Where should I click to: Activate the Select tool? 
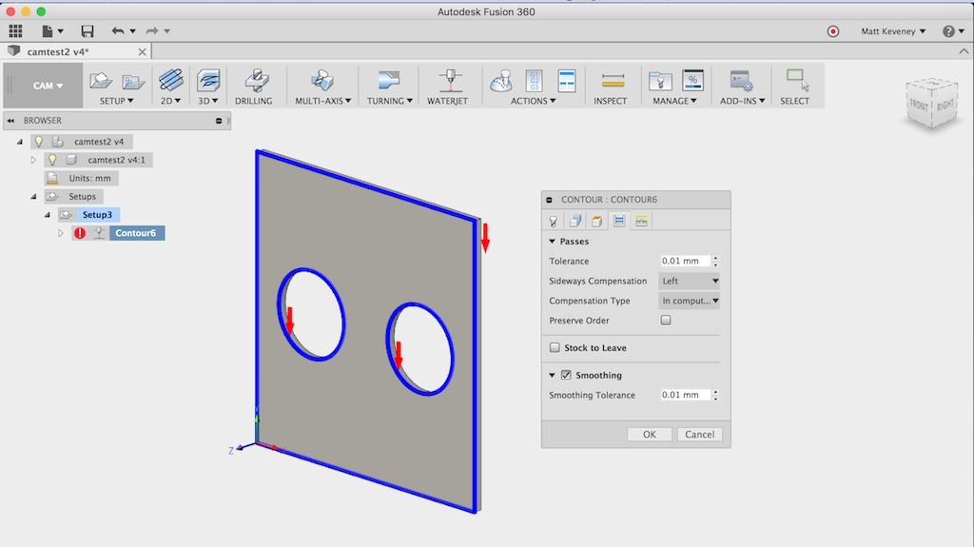coord(794,87)
